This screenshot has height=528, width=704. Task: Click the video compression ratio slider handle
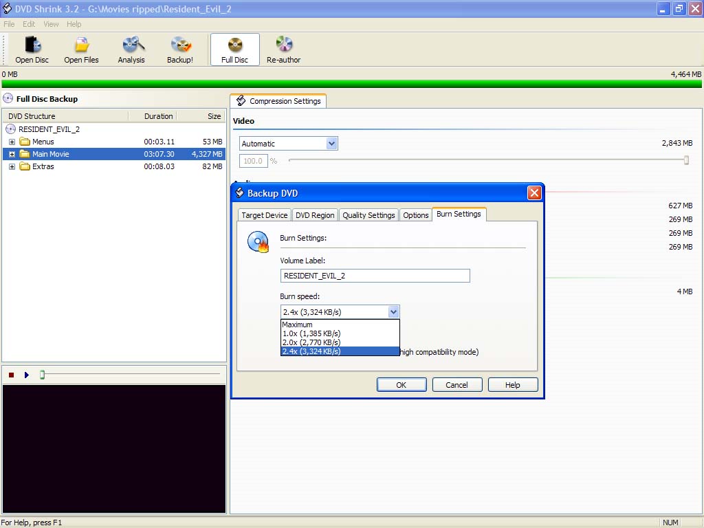click(x=687, y=160)
